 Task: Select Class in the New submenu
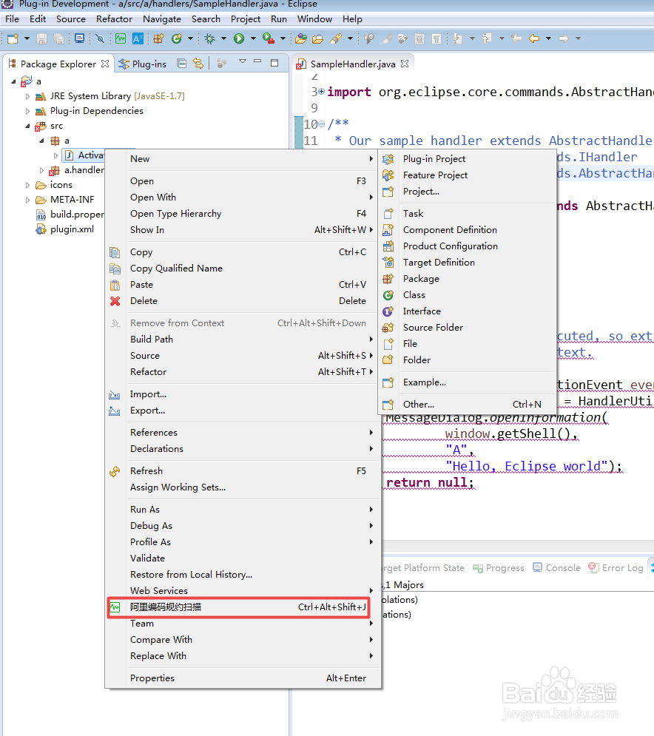click(467, 295)
